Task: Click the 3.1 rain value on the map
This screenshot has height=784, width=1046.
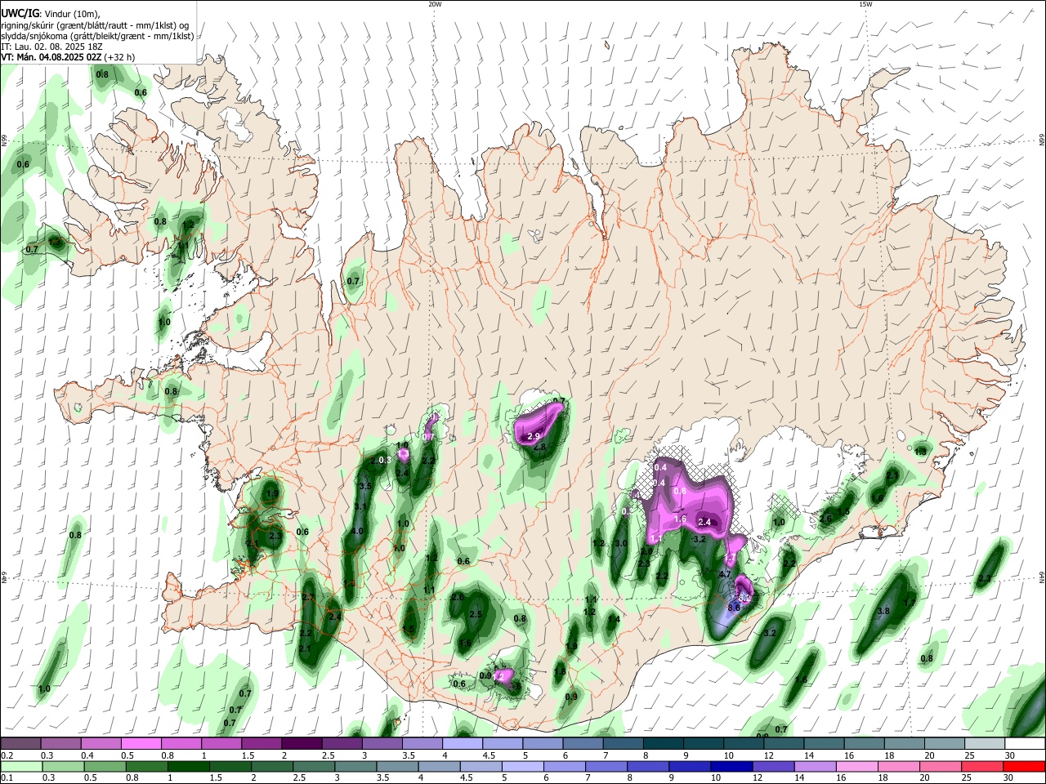Action: click(x=360, y=506)
